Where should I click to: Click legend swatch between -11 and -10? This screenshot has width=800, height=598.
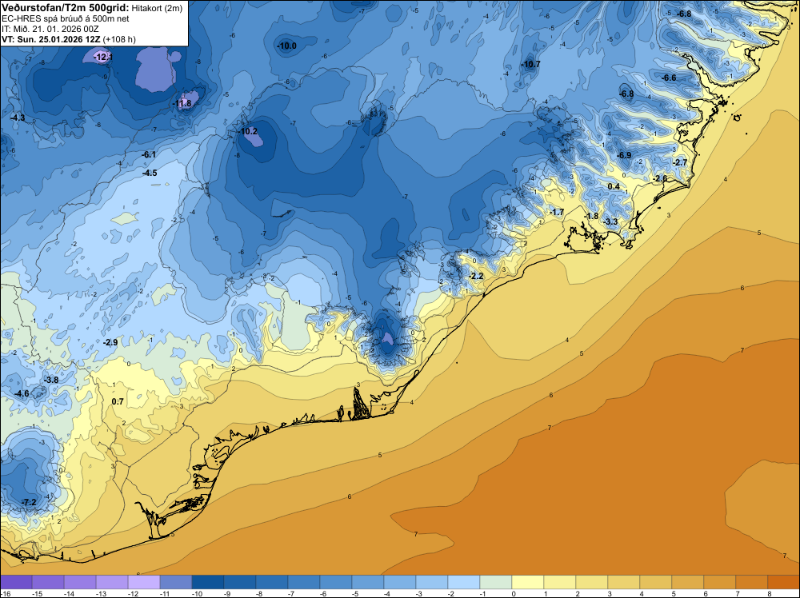176,582
